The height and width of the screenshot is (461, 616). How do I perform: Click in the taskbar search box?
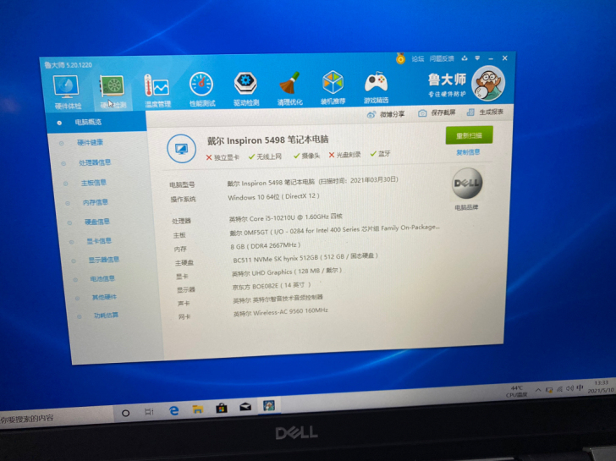pyautogui.click(x=55, y=417)
